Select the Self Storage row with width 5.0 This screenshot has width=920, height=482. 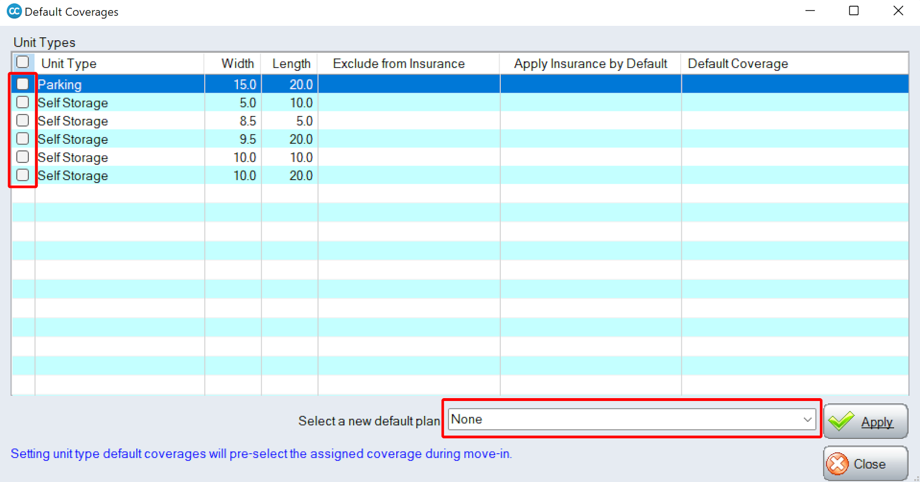pyautogui.click(x=460, y=102)
